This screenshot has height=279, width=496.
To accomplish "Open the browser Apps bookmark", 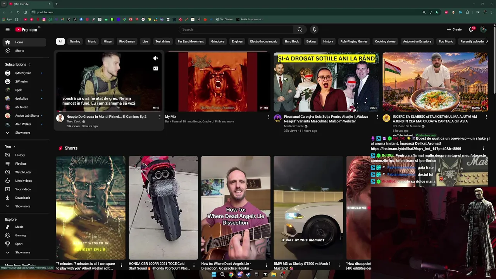I will [7, 19].
